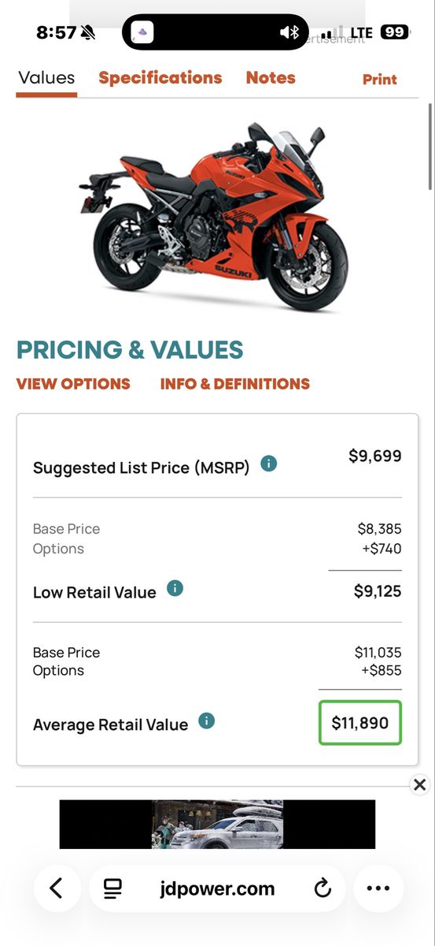
Task: Select the Values tab
Action: click(x=46, y=78)
